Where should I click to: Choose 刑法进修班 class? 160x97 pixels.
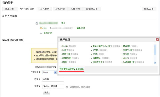click(x=98, y=62)
